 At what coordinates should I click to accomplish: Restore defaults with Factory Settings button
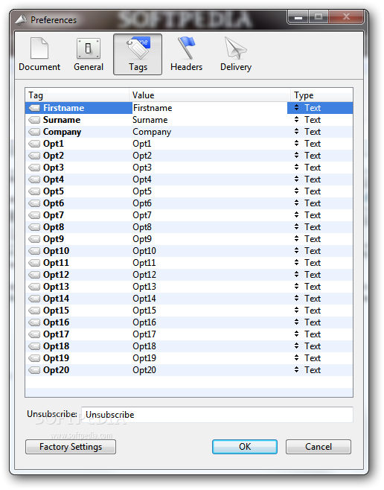pos(71,447)
